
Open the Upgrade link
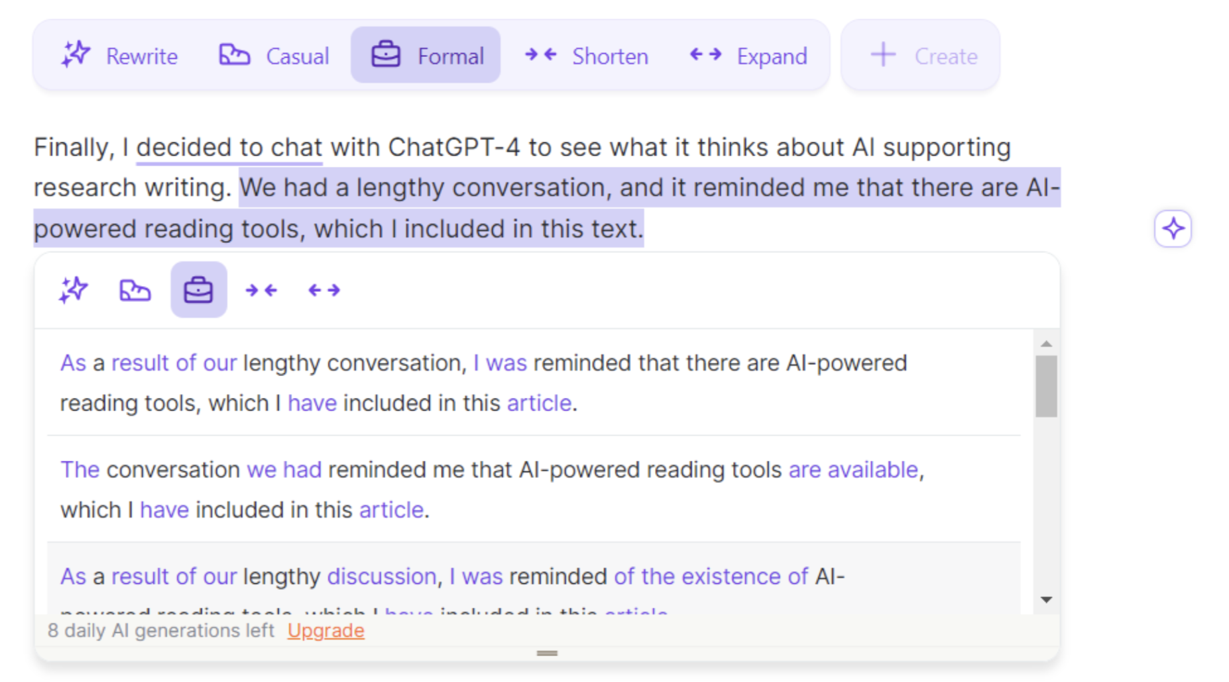coord(325,631)
